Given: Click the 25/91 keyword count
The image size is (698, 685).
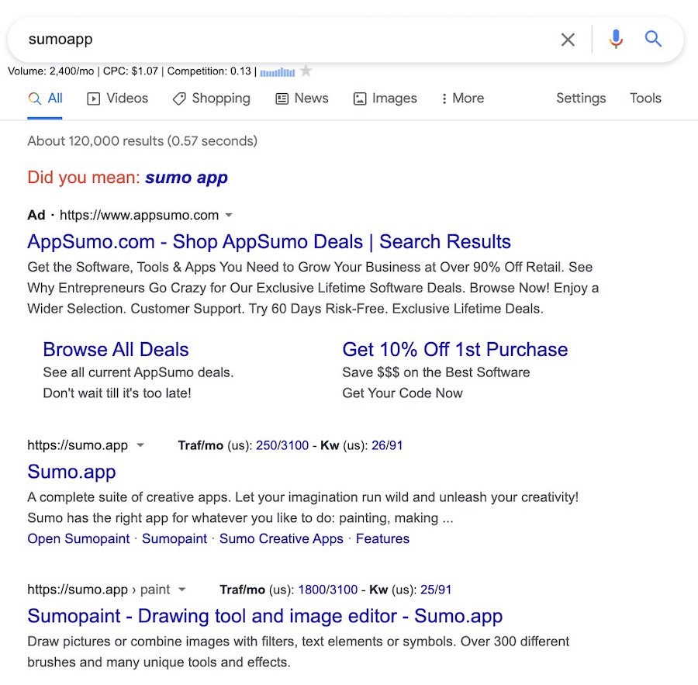Looking at the screenshot, I should [x=436, y=590].
